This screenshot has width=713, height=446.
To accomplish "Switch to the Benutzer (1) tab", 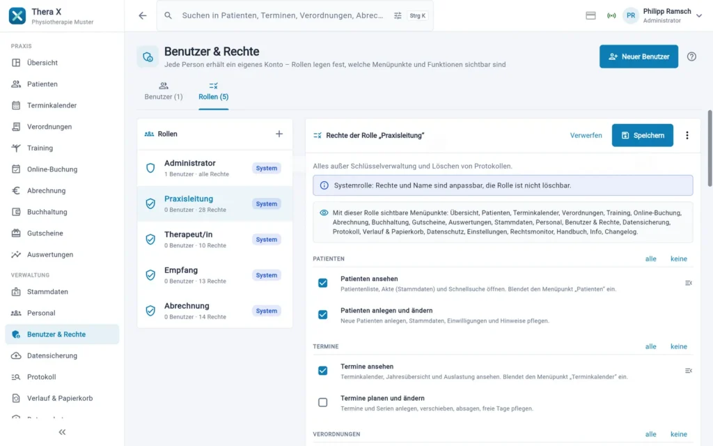I will [164, 91].
